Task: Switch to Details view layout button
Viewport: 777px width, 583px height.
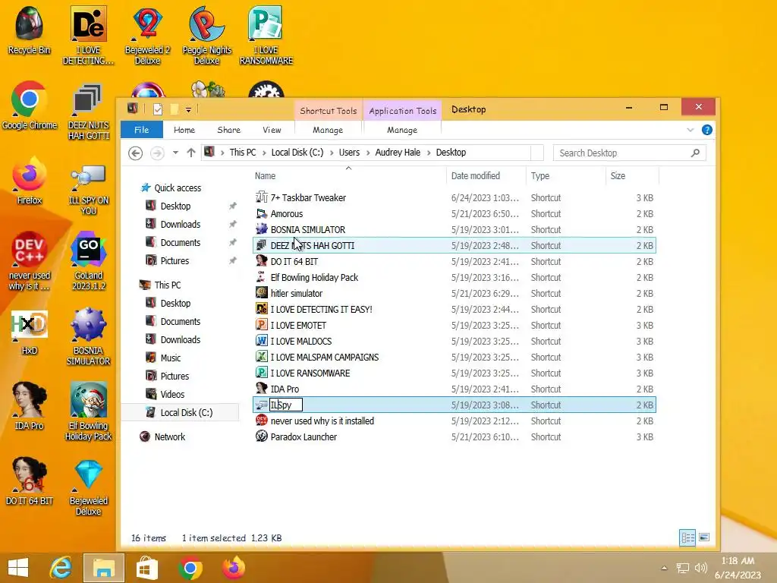Action: click(687, 537)
